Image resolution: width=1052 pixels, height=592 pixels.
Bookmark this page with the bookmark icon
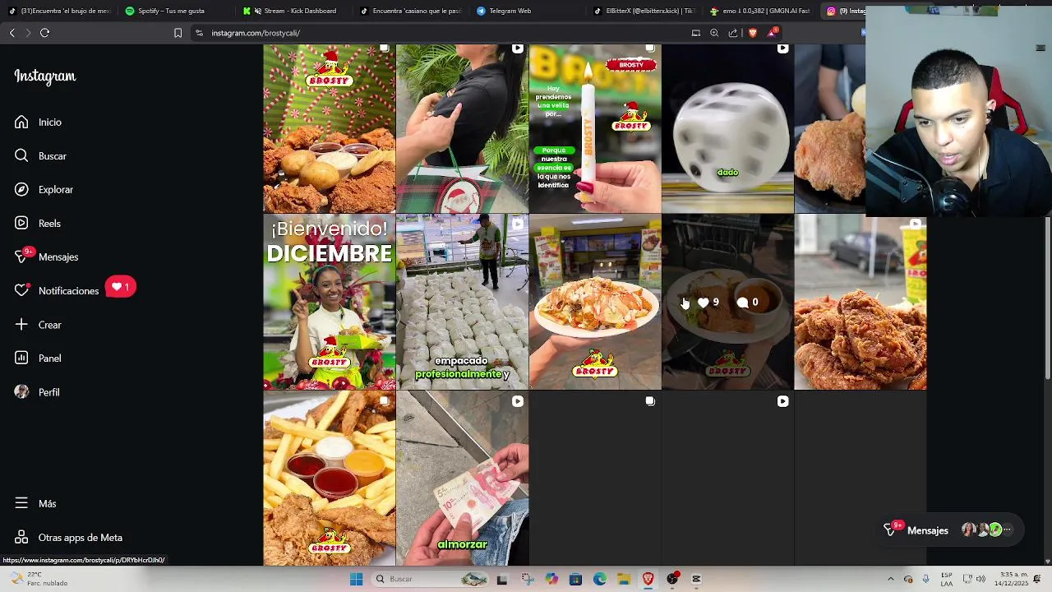click(178, 33)
